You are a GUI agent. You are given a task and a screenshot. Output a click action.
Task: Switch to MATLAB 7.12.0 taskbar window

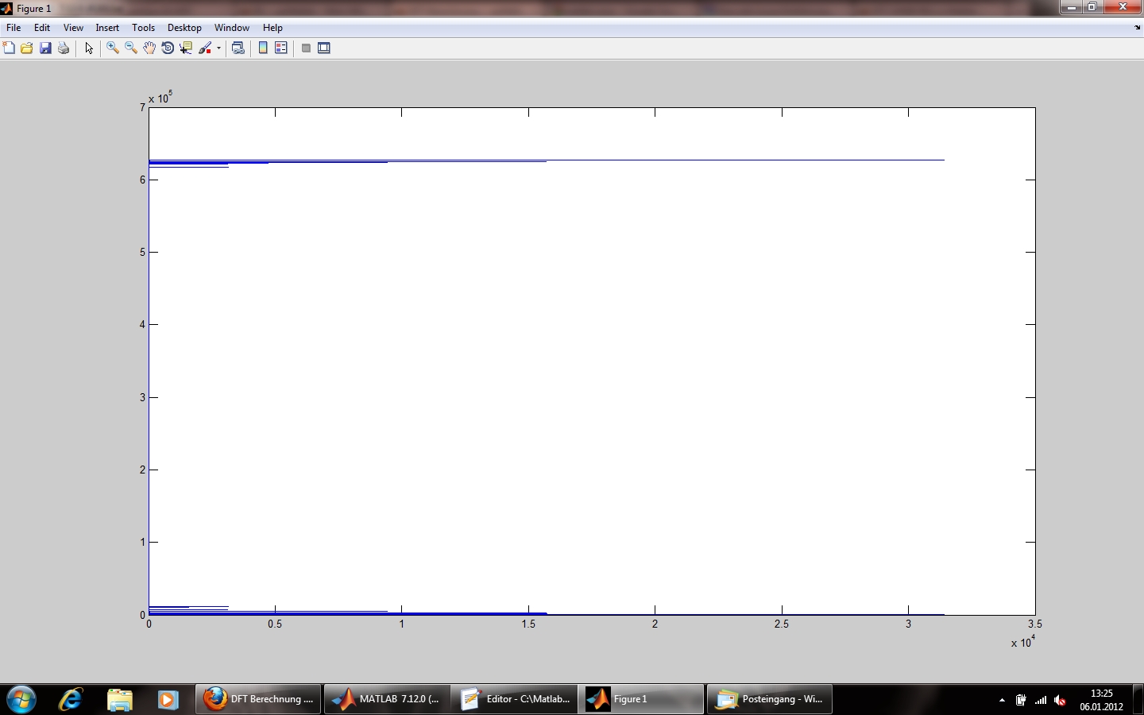tap(387, 699)
